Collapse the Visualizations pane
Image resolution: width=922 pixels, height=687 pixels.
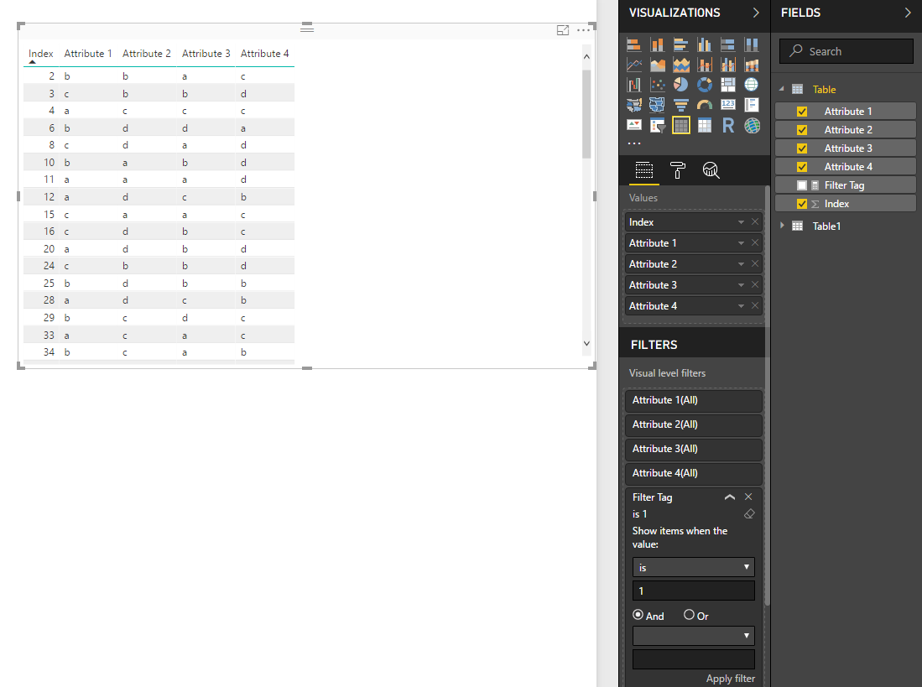(756, 13)
